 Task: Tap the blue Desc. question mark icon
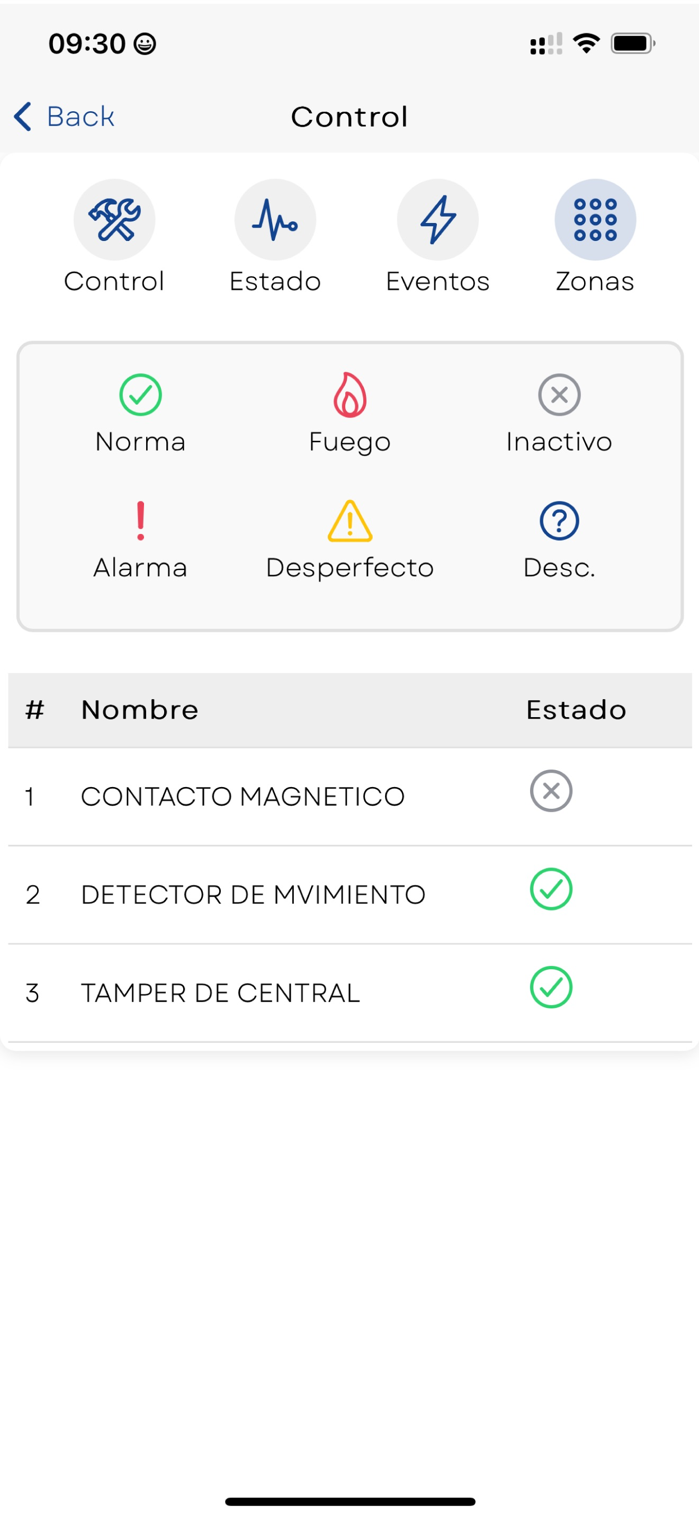point(559,521)
